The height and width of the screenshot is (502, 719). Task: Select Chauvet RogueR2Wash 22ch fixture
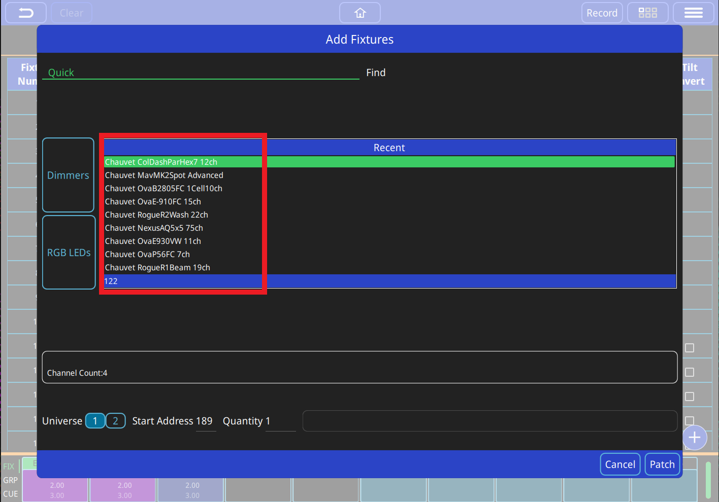coord(156,215)
